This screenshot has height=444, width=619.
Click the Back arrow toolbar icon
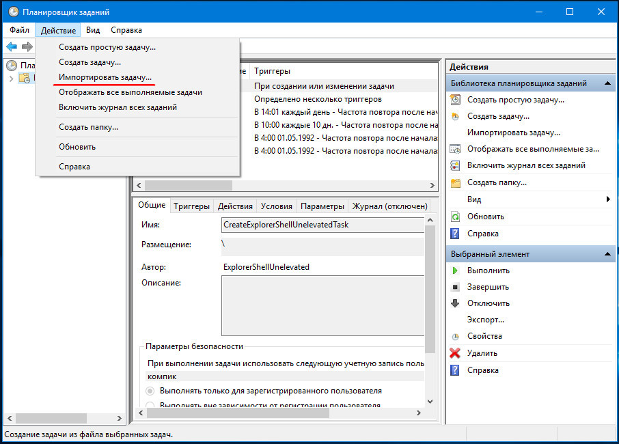[x=12, y=47]
